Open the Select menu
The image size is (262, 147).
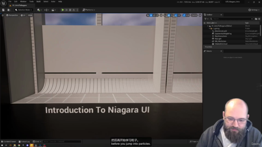46,2
